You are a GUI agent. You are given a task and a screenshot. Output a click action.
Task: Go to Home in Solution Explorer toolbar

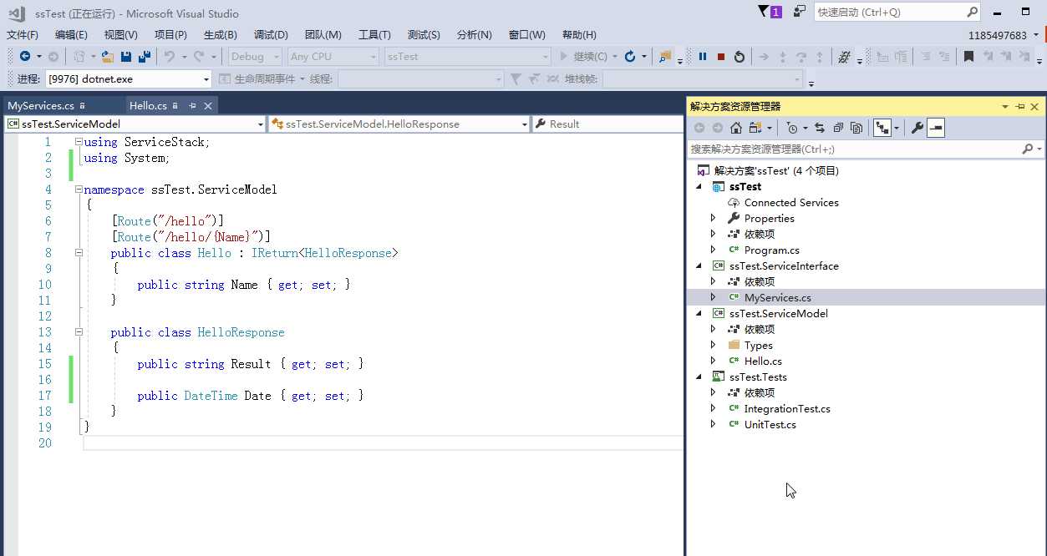pos(735,128)
